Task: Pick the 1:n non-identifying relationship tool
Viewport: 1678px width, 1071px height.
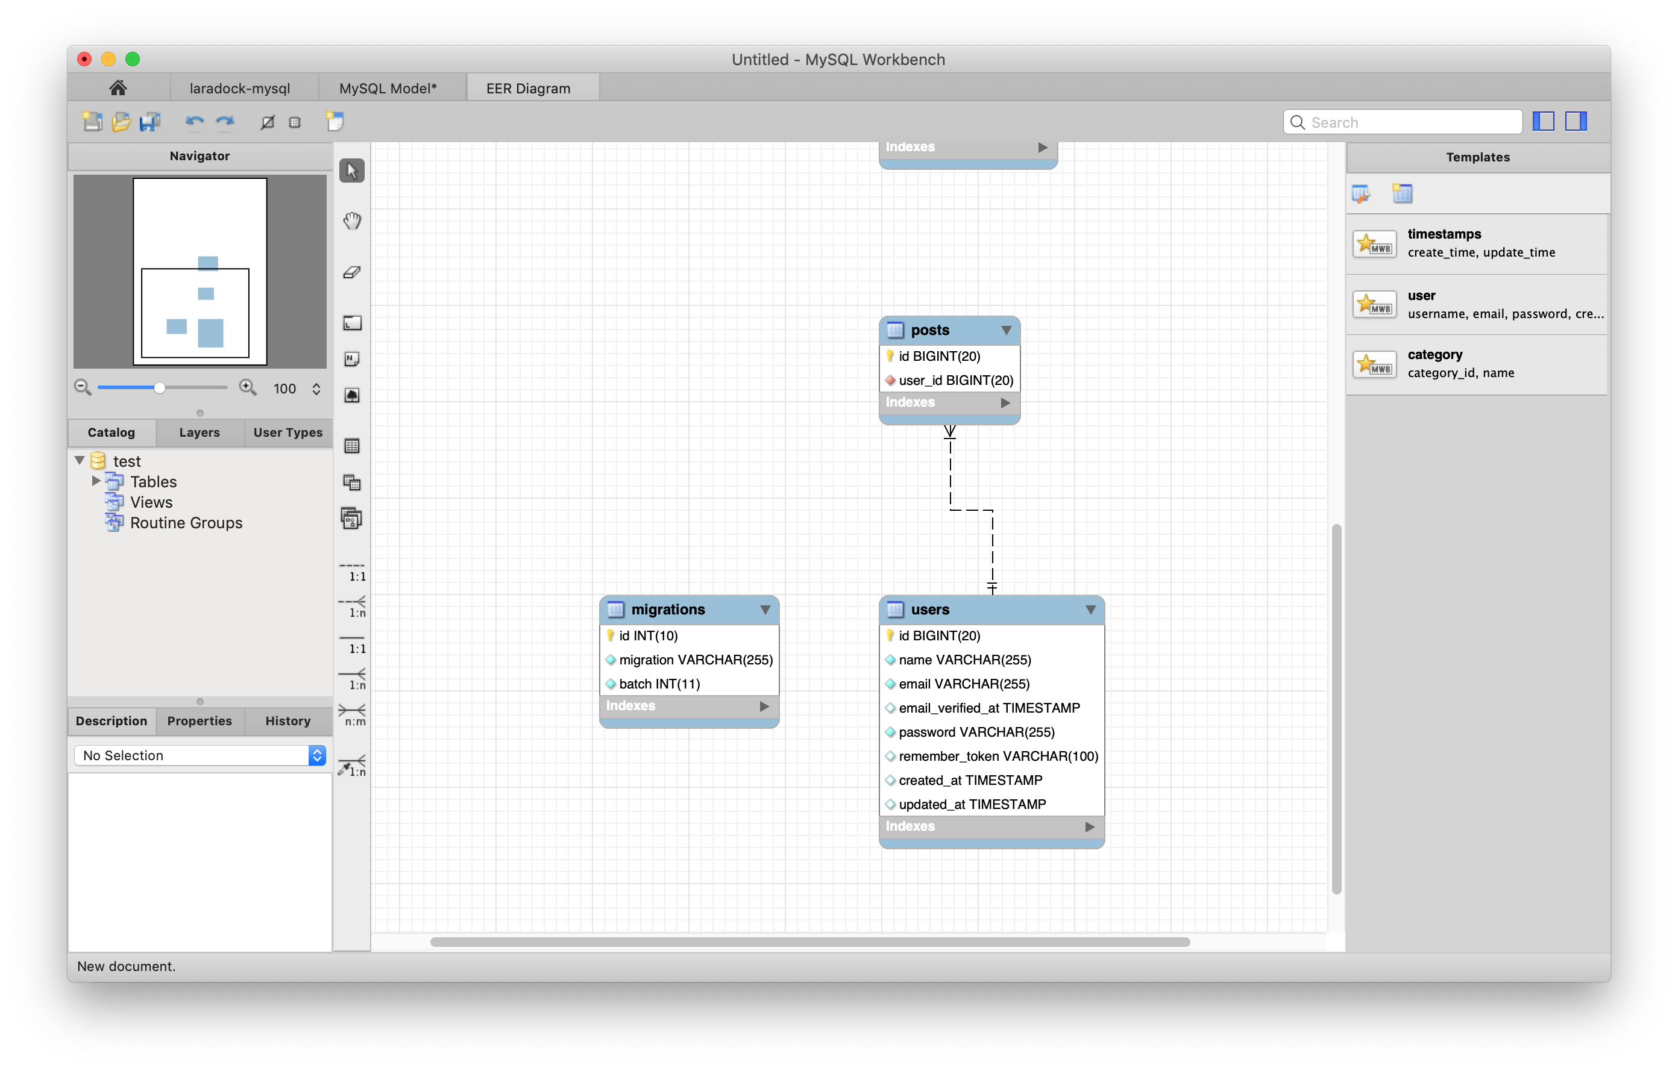Action: (x=353, y=607)
